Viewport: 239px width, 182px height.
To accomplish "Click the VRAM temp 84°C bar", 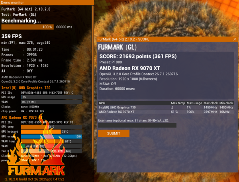I will [x=51, y=141].
